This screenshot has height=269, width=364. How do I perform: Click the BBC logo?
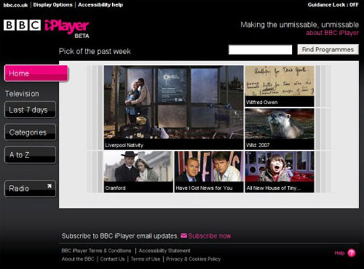[x=22, y=25]
